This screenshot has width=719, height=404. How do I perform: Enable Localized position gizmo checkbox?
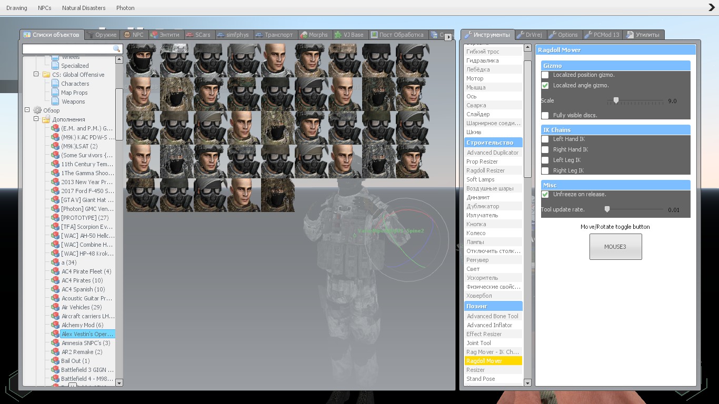[x=545, y=75]
